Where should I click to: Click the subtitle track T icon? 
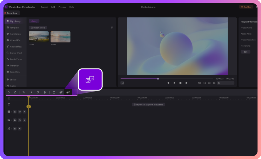(x=9, y=105)
